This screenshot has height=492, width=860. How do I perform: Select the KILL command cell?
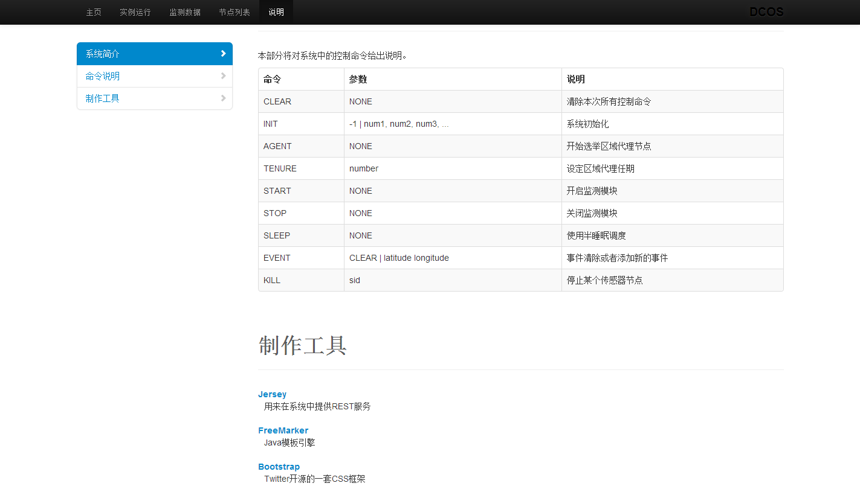(301, 280)
